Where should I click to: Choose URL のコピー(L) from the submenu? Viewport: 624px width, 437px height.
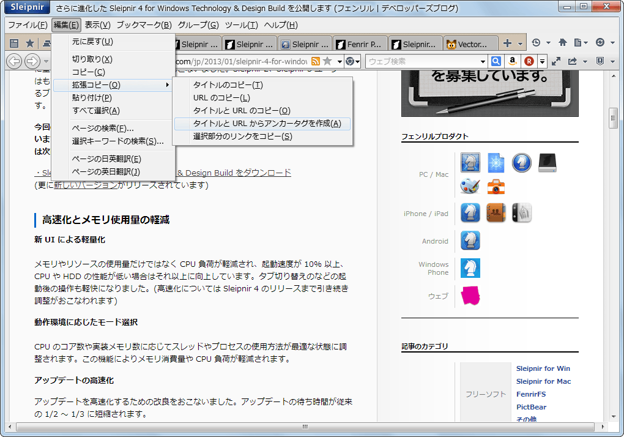pos(263,97)
